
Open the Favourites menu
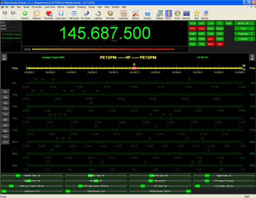coord(37,7)
